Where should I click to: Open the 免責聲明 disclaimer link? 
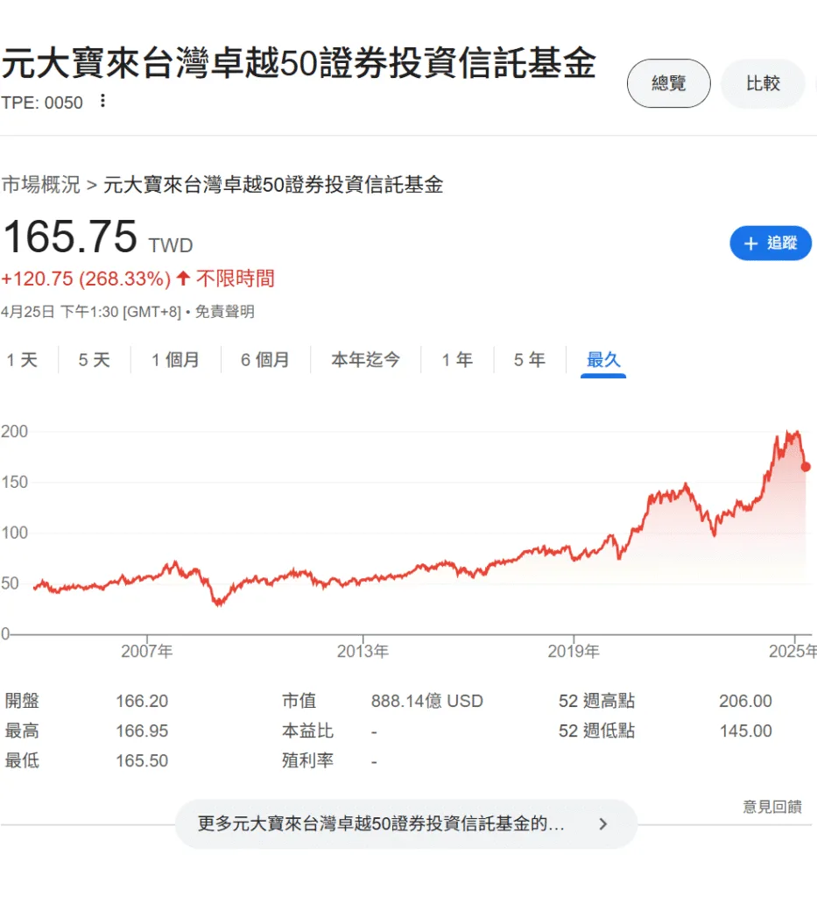(224, 312)
